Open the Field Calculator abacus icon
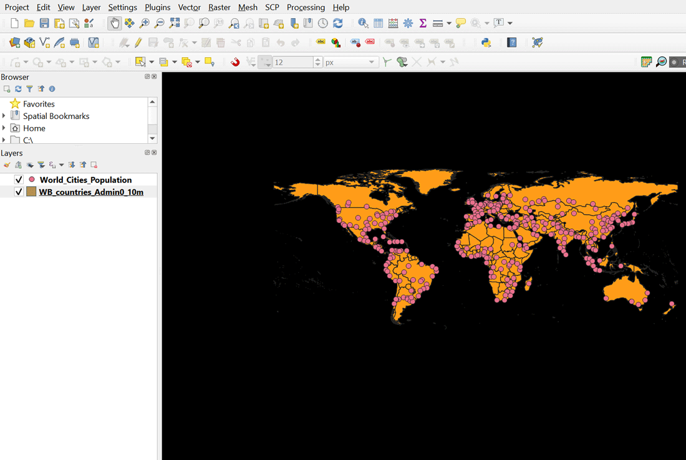Viewport: 686px width, 460px height. tap(394, 23)
